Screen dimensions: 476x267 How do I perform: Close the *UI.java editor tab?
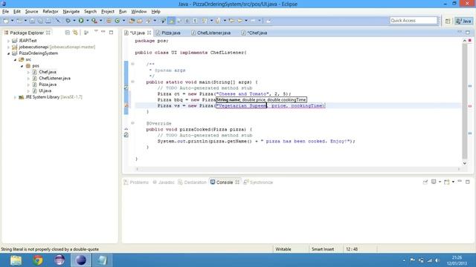click(149, 33)
